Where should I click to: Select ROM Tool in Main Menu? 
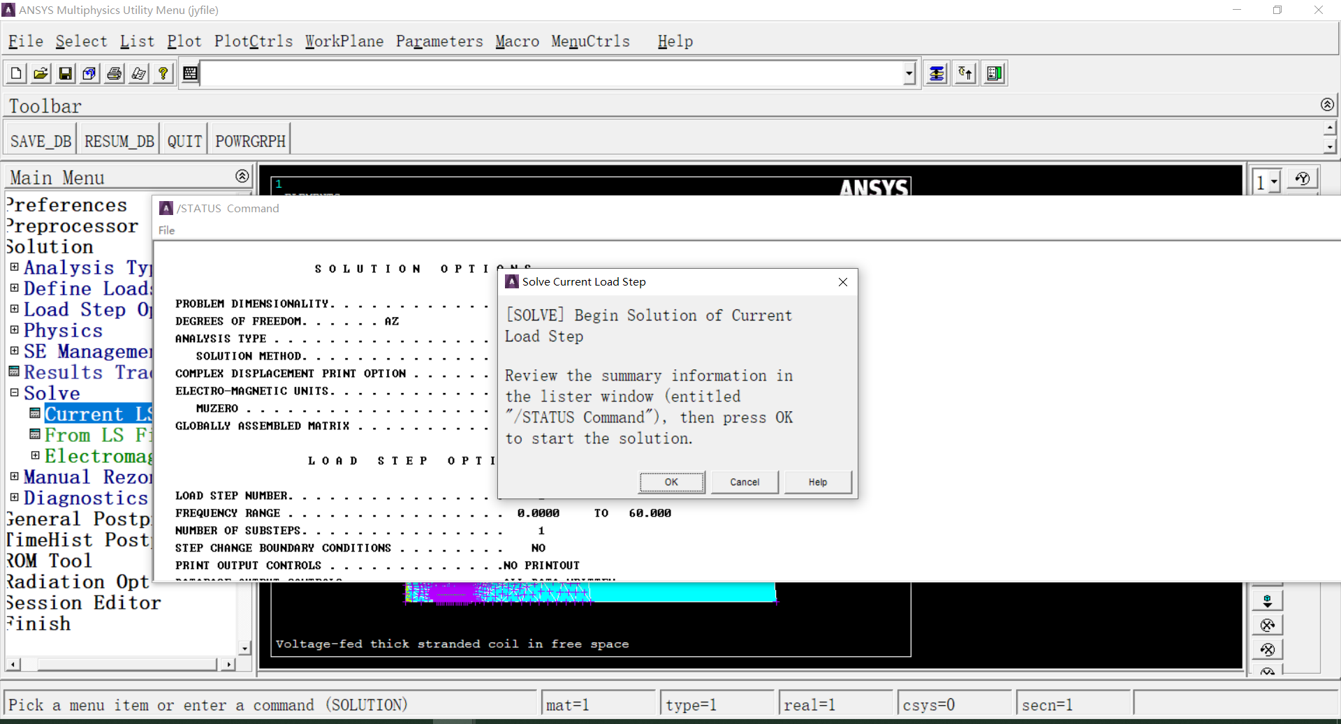(x=50, y=561)
